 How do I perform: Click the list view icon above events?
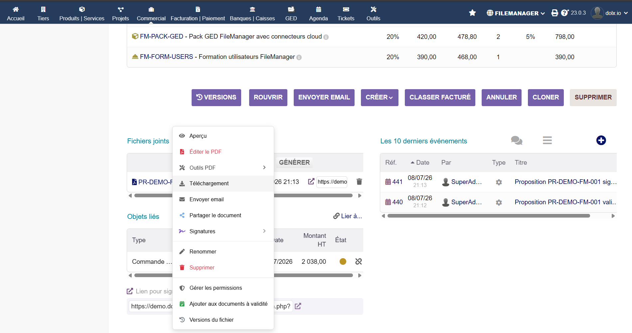tap(547, 140)
